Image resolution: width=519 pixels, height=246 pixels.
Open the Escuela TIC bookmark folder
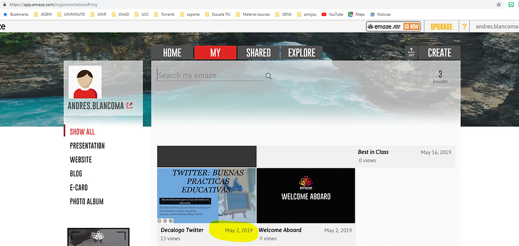(x=218, y=14)
